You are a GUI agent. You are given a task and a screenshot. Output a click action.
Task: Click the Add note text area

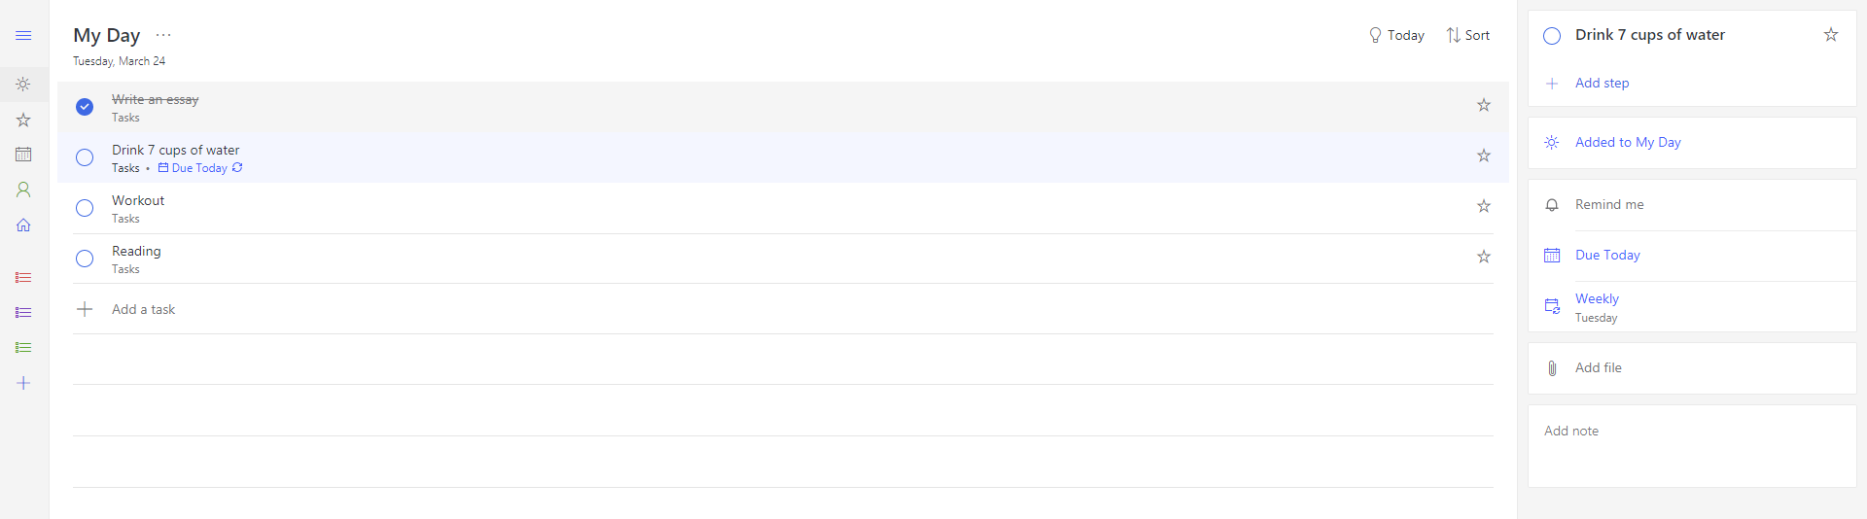[1691, 445]
